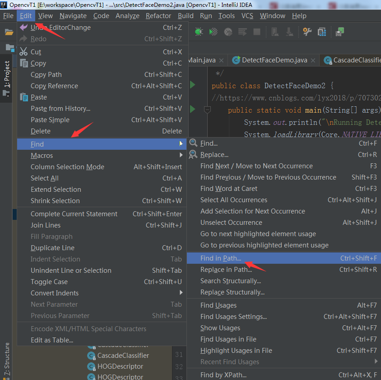Click Edit as Table... entry
This screenshot has width=381, height=380.
tap(102, 340)
